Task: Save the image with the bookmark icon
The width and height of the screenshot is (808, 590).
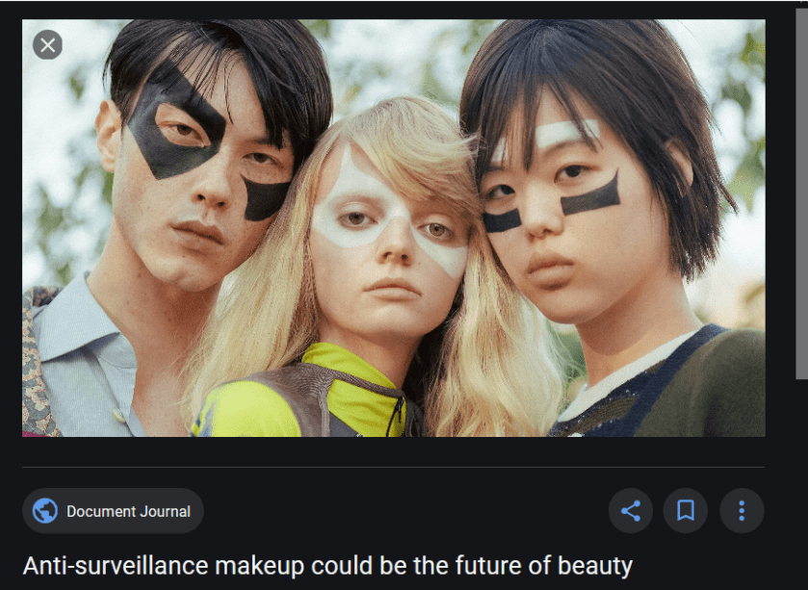Action: [x=686, y=511]
